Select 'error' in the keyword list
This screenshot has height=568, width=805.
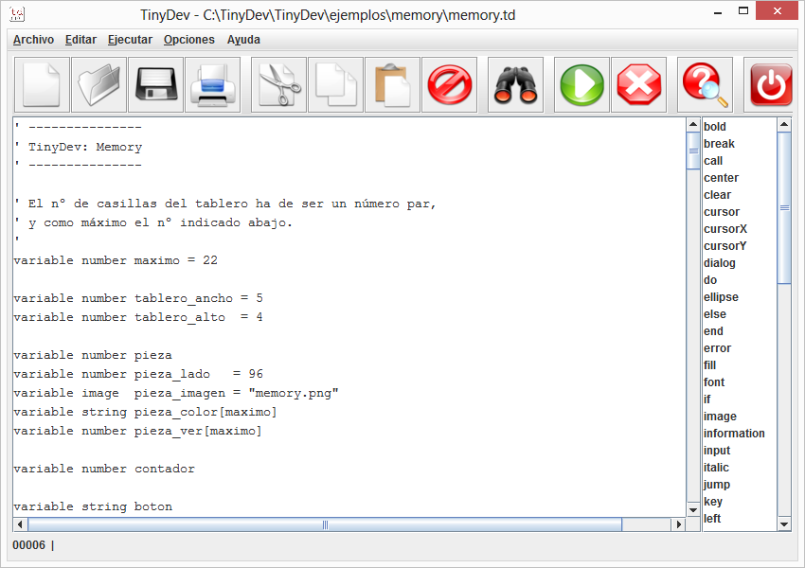click(717, 347)
